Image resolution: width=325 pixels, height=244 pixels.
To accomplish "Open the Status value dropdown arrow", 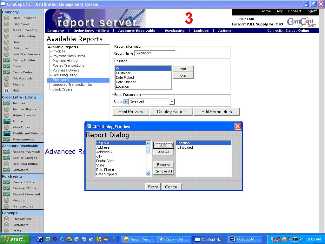I will point(172,102).
